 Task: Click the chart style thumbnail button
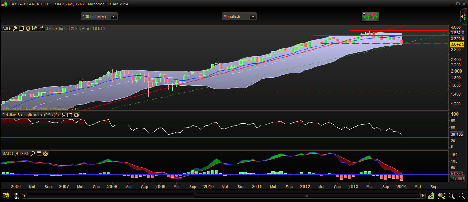[370, 16]
